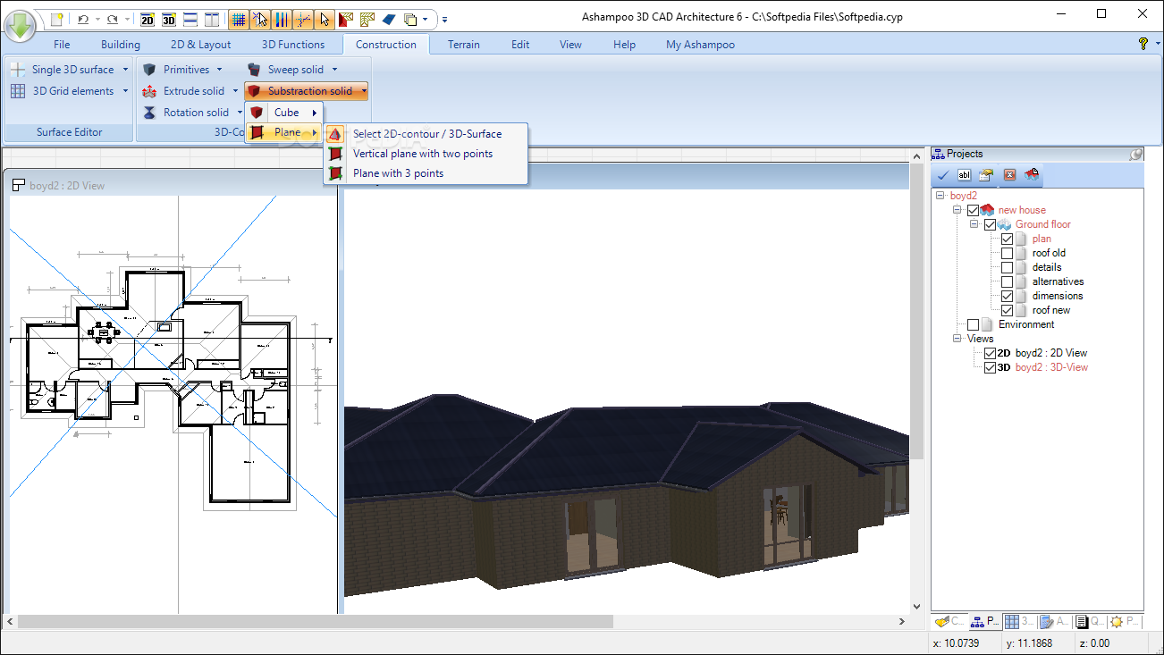This screenshot has height=655, width=1164.
Task: Uncheck the 'roof new' layer checkbox
Action: click(x=1007, y=310)
